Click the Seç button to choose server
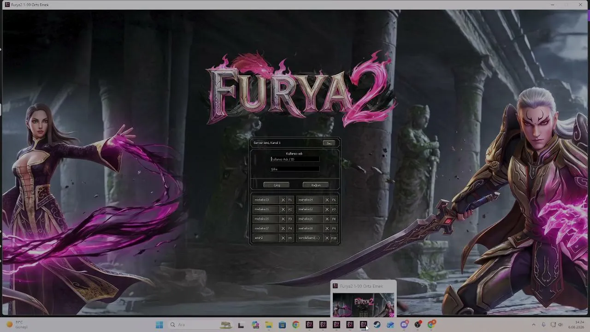Image resolution: width=590 pixels, height=332 pixels. (329, 143)
